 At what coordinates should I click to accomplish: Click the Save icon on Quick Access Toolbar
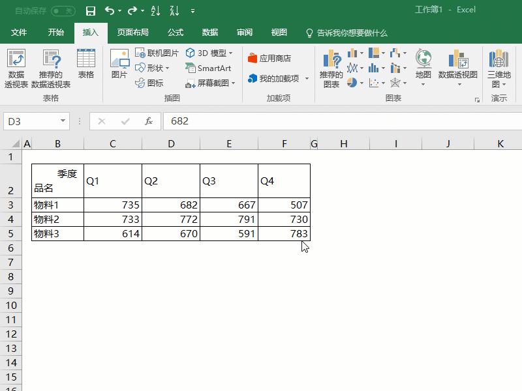(x=90, y=10)
